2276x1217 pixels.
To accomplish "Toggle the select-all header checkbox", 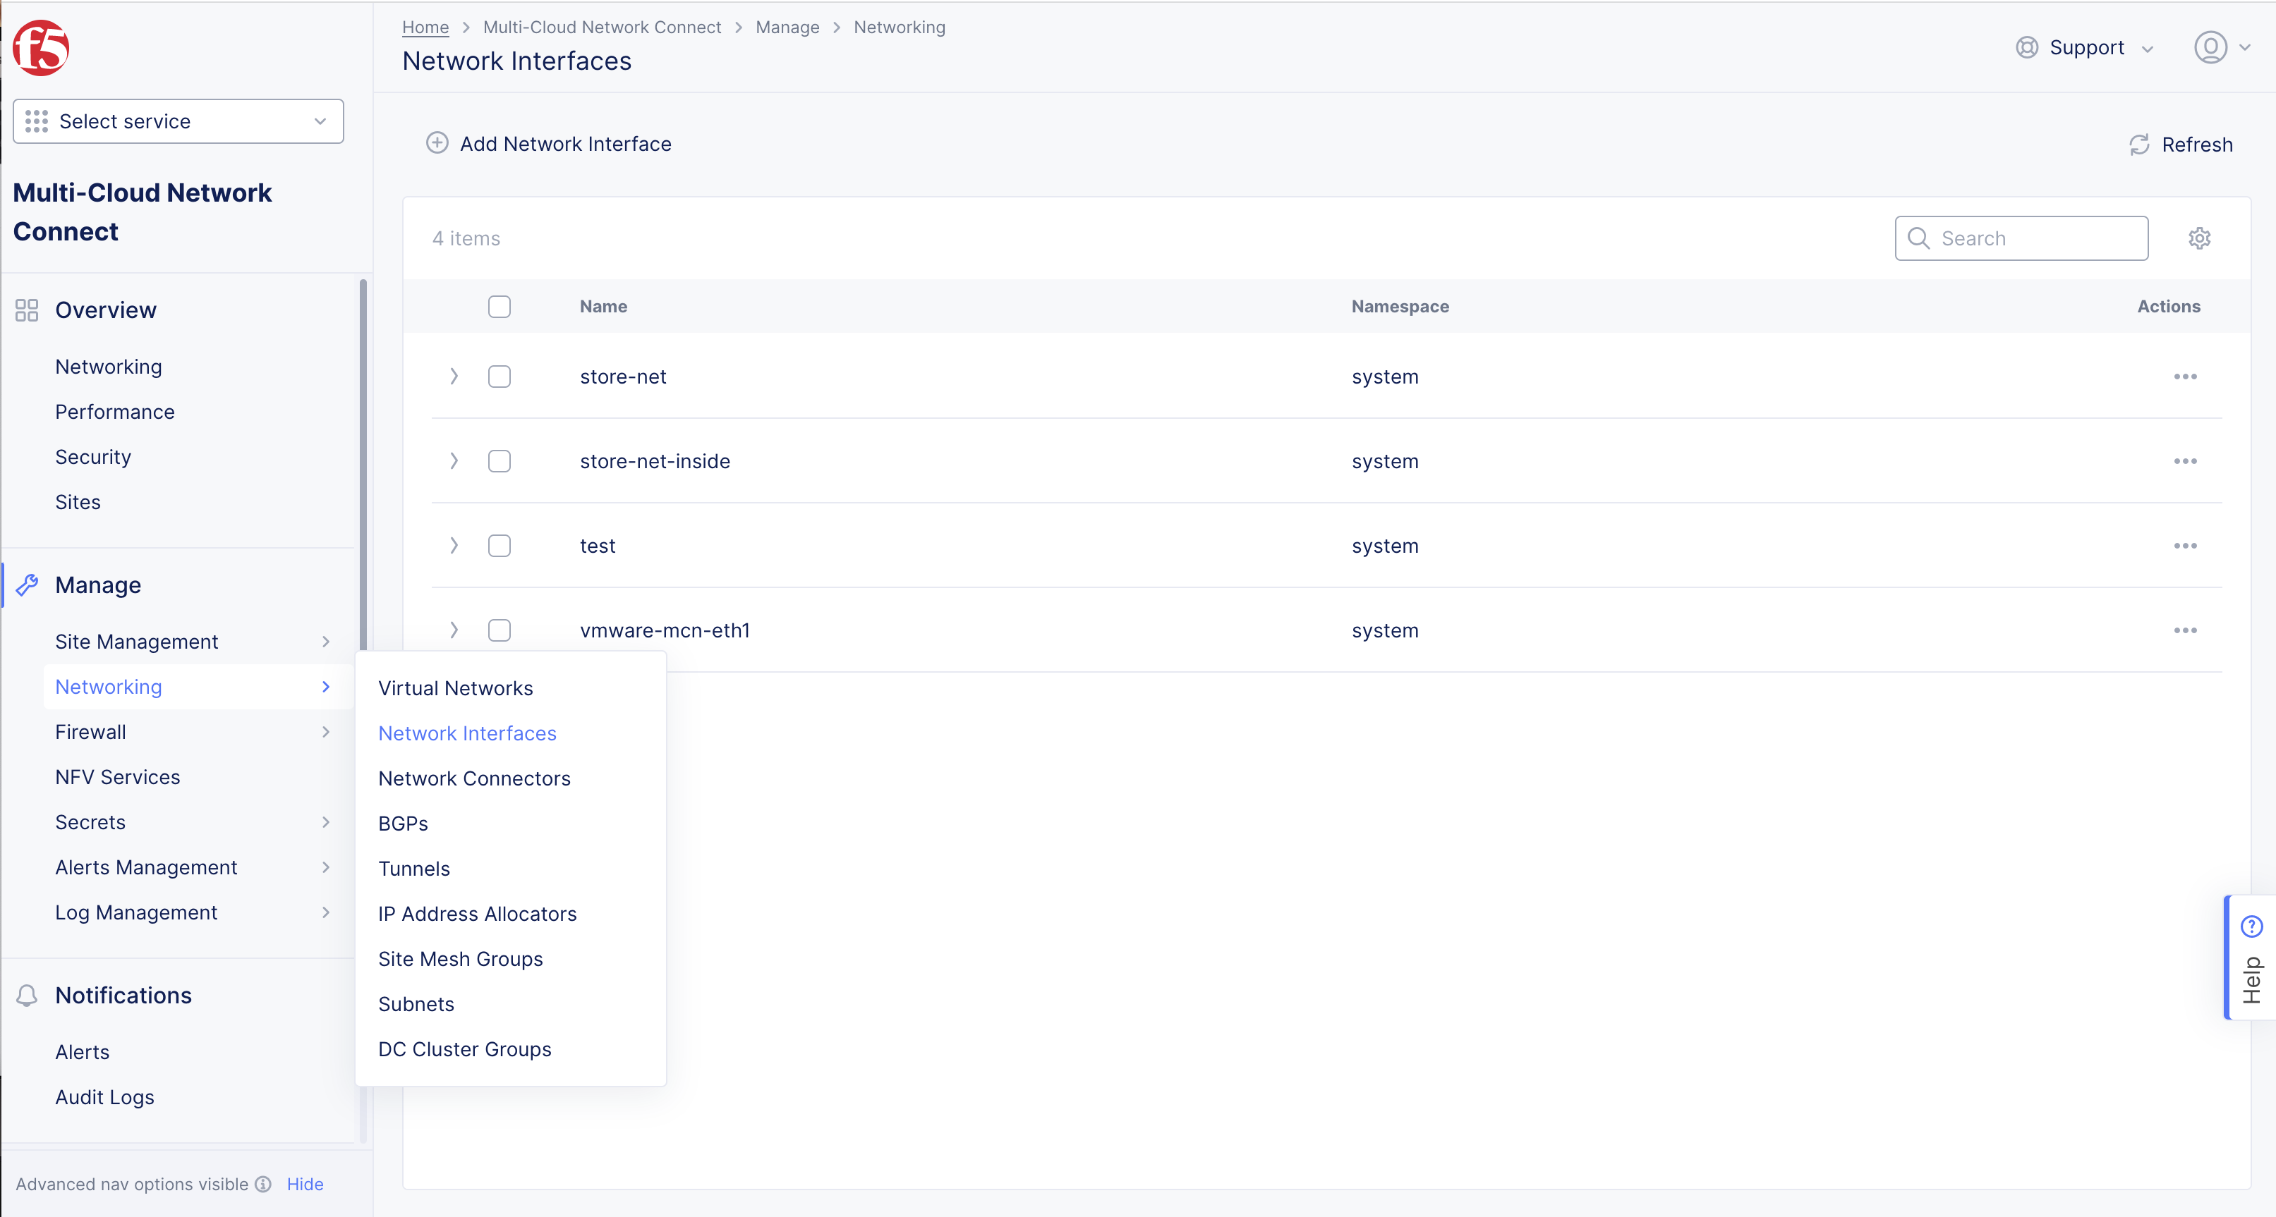I will [x=500, y=307].
